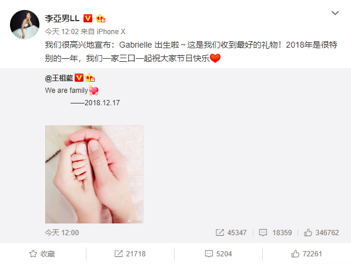Click the repost button showing 21718
Screen dimensions: 351x264
pyautogui.click(x=130, y=253)
